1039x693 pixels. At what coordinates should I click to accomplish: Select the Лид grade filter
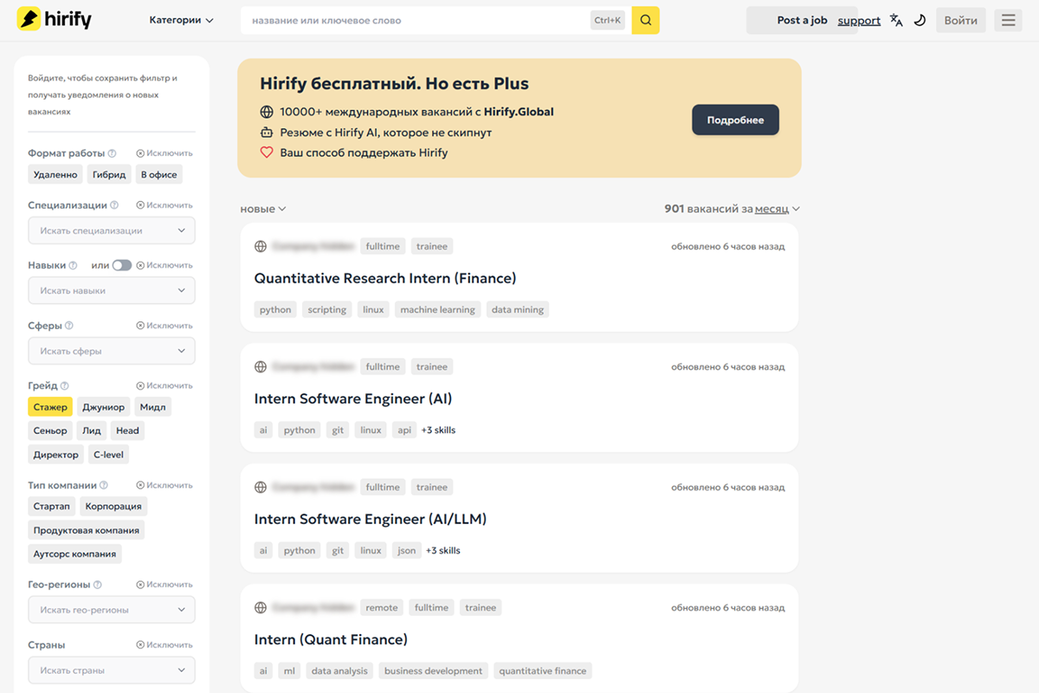pos(92,431)
